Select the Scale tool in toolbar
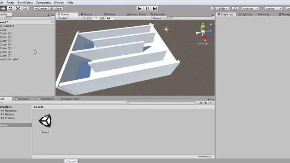Viewport: 290px width, 163px height. pyautogui.click(x=18, y=9)
